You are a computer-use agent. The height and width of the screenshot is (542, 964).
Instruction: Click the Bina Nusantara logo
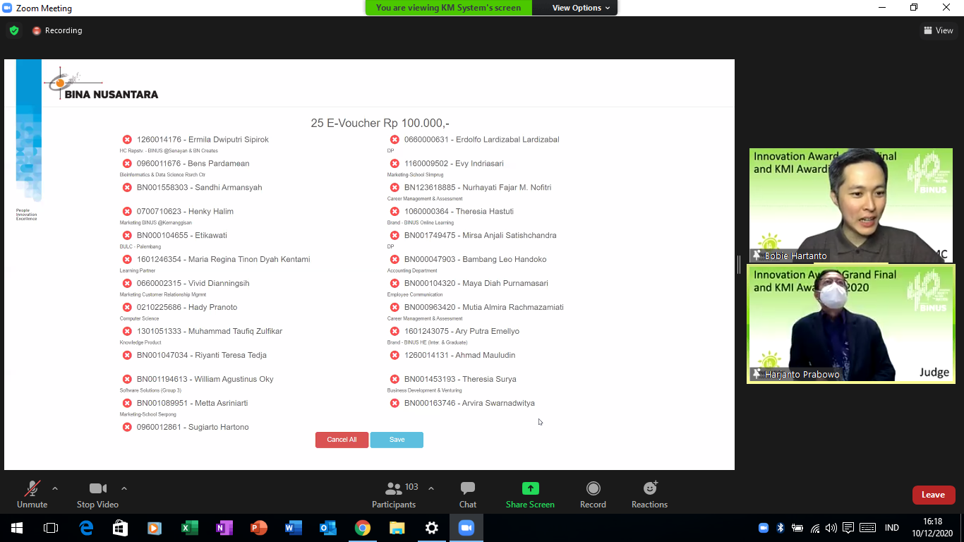point(102,85)
